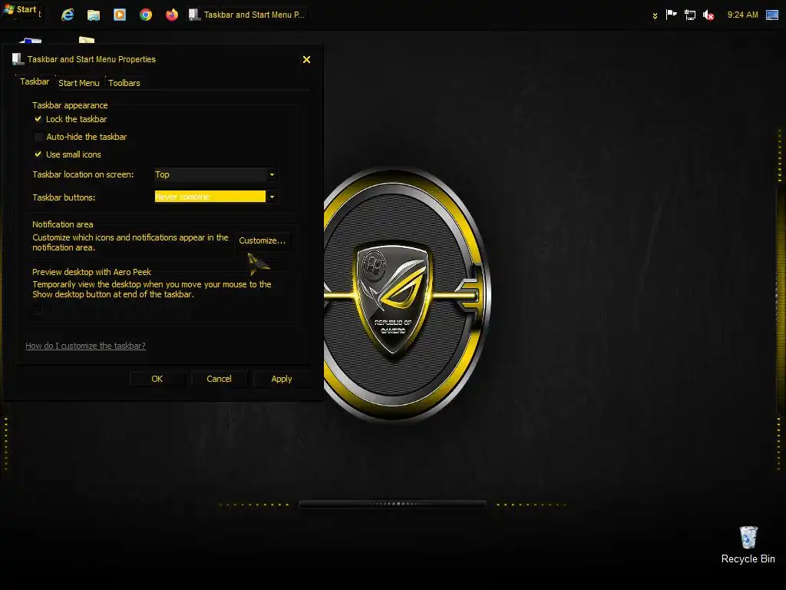Open Google Chrome from the taskbar
786x590 pixels.
146,15
